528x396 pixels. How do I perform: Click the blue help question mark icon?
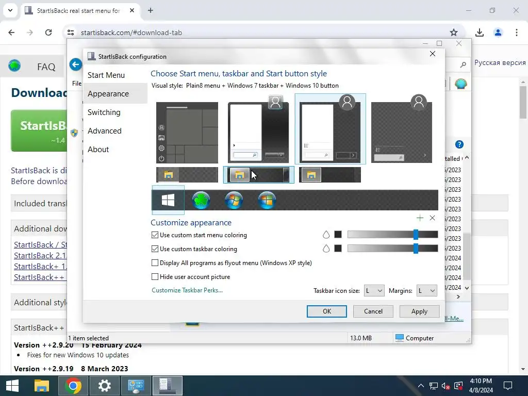[459, 144]
